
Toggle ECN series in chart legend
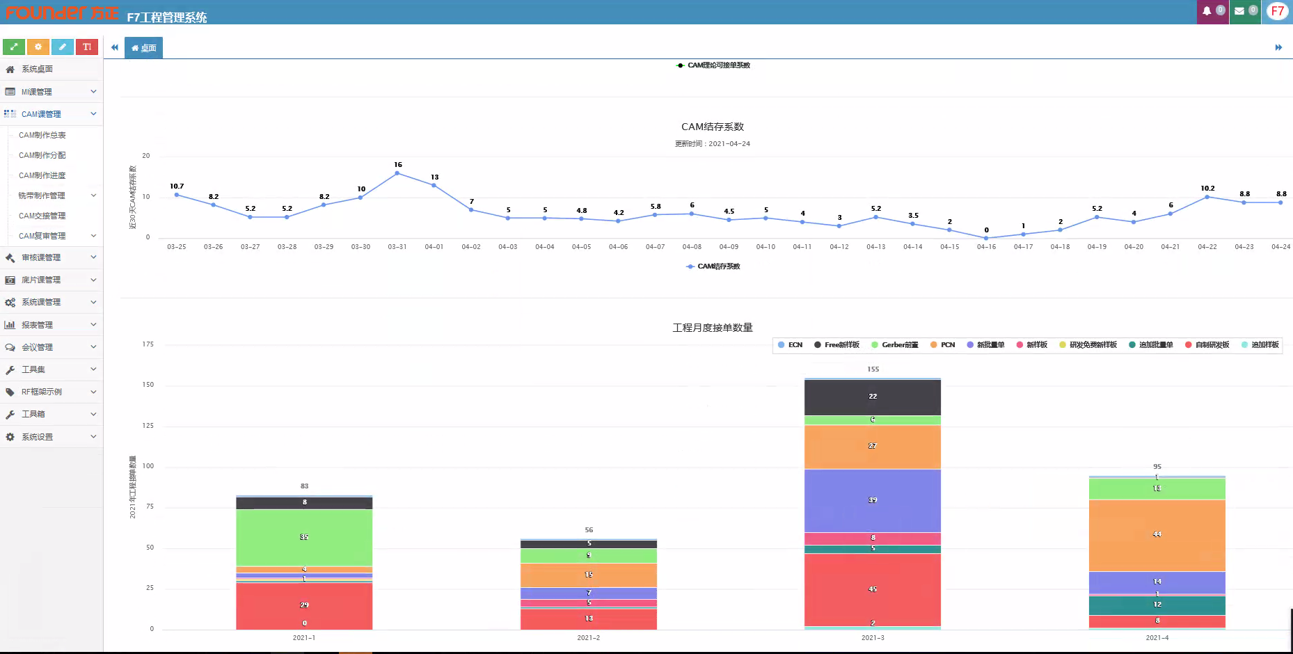tap(790, 345)
